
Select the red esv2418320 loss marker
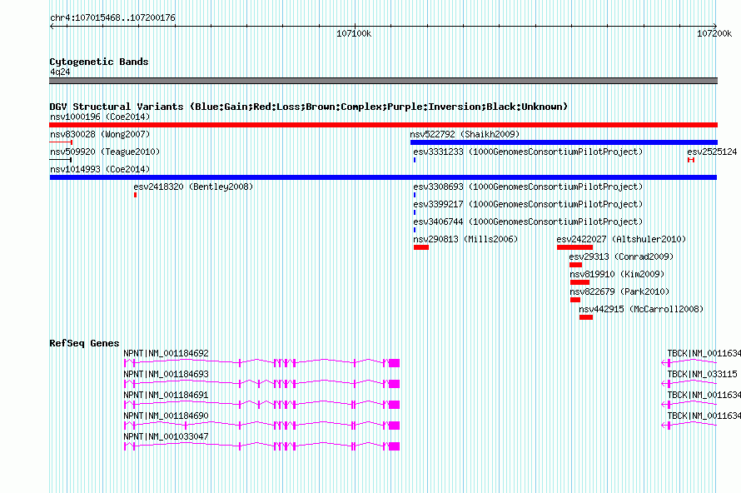(x=135, y=195)
